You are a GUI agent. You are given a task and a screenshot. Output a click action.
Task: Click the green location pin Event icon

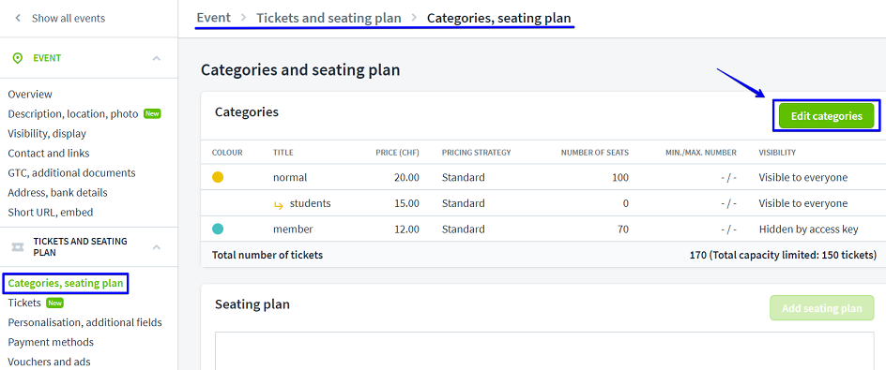point(18,58)
